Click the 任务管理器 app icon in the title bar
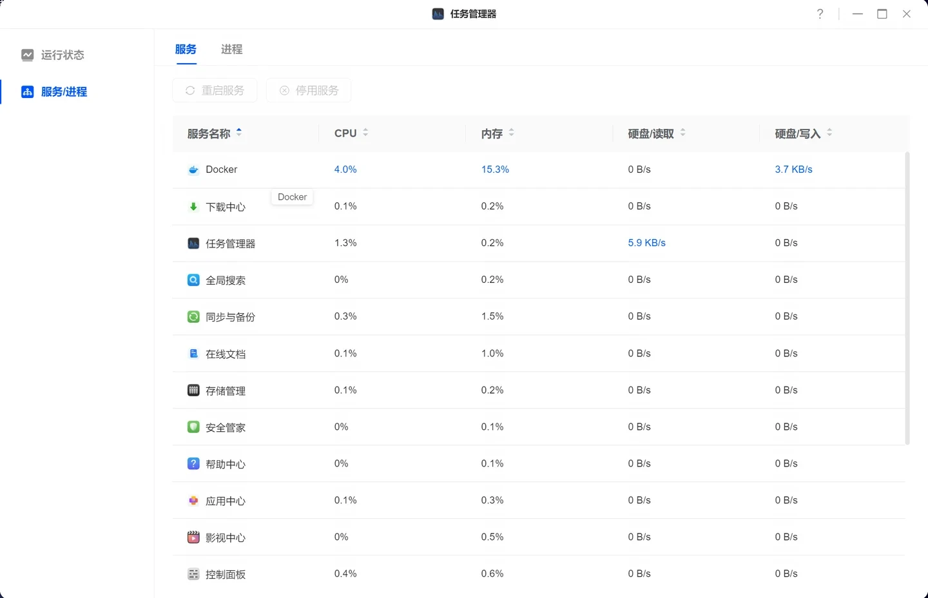This screenshot has height=598, width=928. (x=438, y=14)
